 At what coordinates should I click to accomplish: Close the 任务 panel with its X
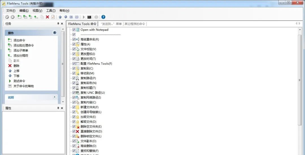click(x=62, y=23)
